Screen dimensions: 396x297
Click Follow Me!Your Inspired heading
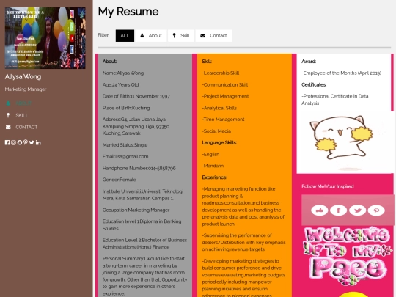coord(328,187)
